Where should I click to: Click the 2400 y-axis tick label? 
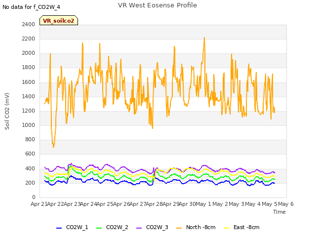pyautogui.click(x=29, y=24)
